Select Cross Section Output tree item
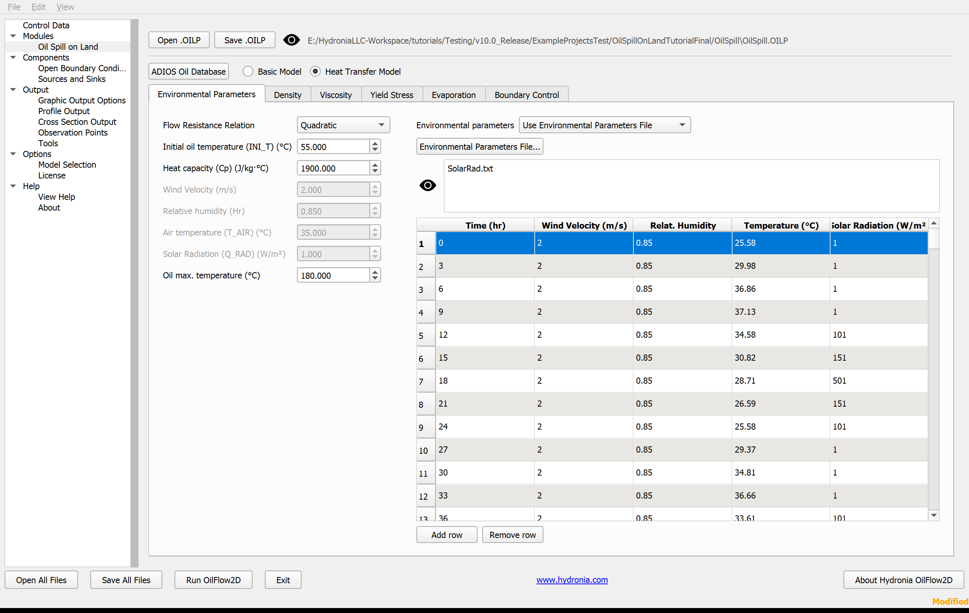This screenshot has height=613, width=969. [77, 122]
